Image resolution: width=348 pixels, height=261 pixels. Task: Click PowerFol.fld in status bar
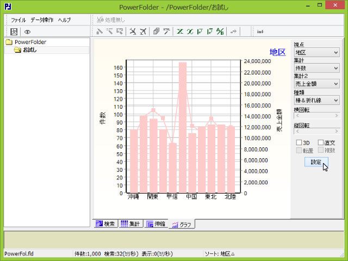pos(19,254)
